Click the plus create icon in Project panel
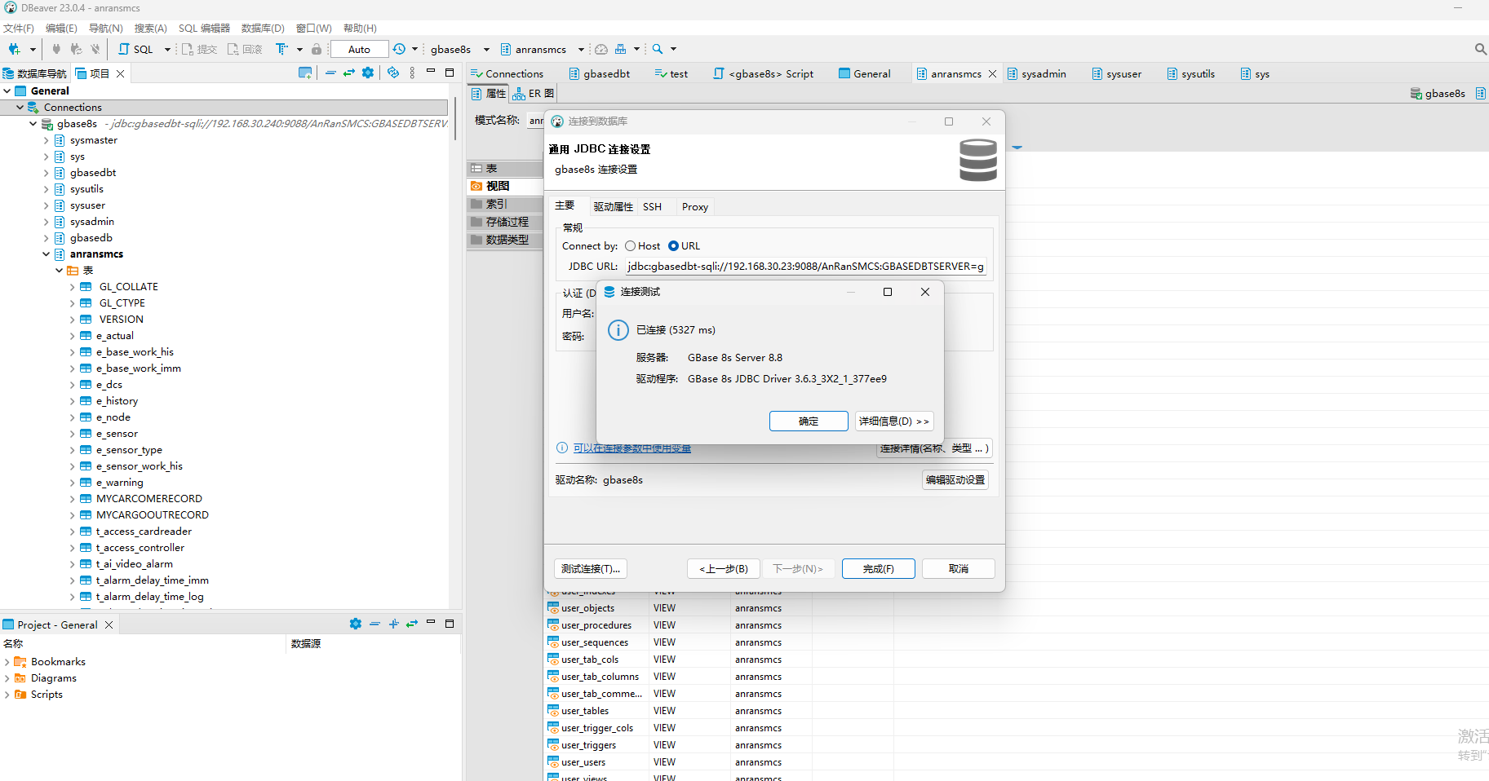Screen dimensions: 1489x781 click(x=393, y=624)
